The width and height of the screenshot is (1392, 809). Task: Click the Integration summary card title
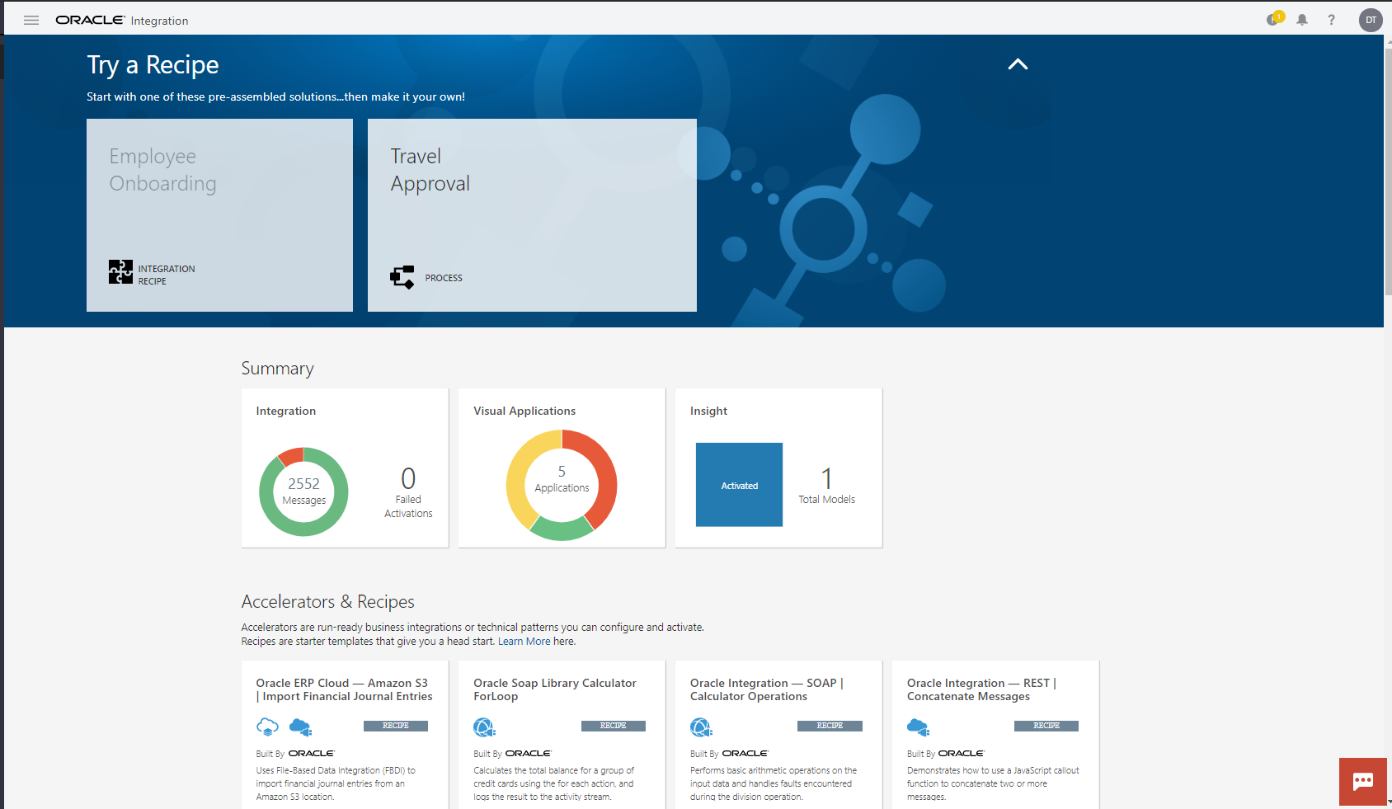(286, 411)
